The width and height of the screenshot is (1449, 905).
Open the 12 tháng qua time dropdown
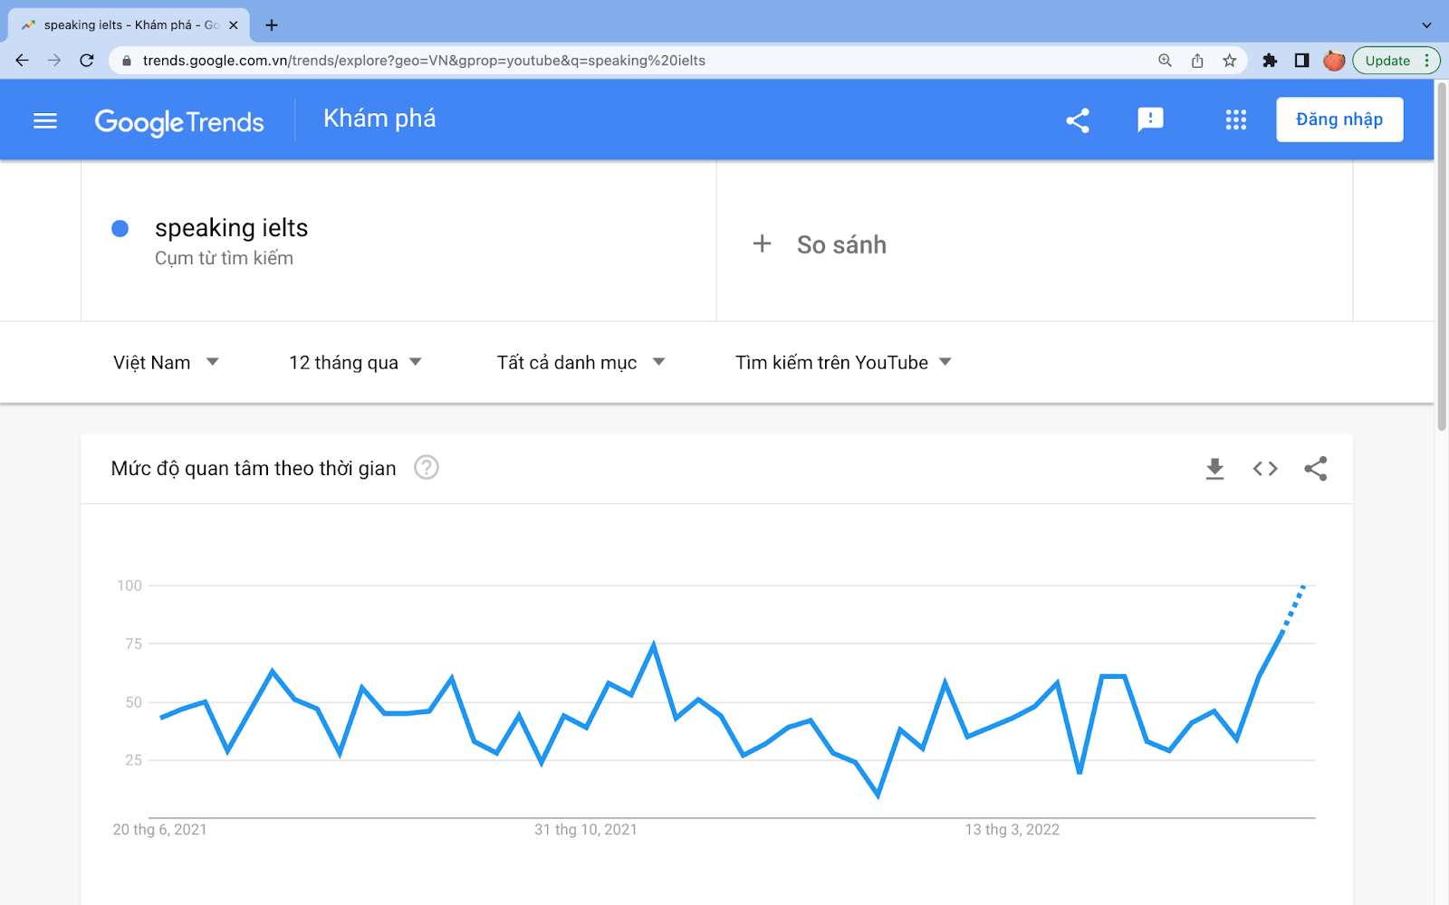(x=355, y=363)
